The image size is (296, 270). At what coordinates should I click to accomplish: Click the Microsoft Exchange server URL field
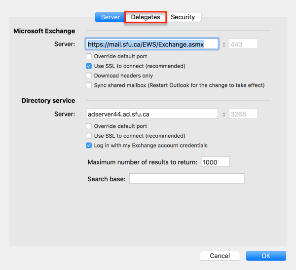click(152, 44)
